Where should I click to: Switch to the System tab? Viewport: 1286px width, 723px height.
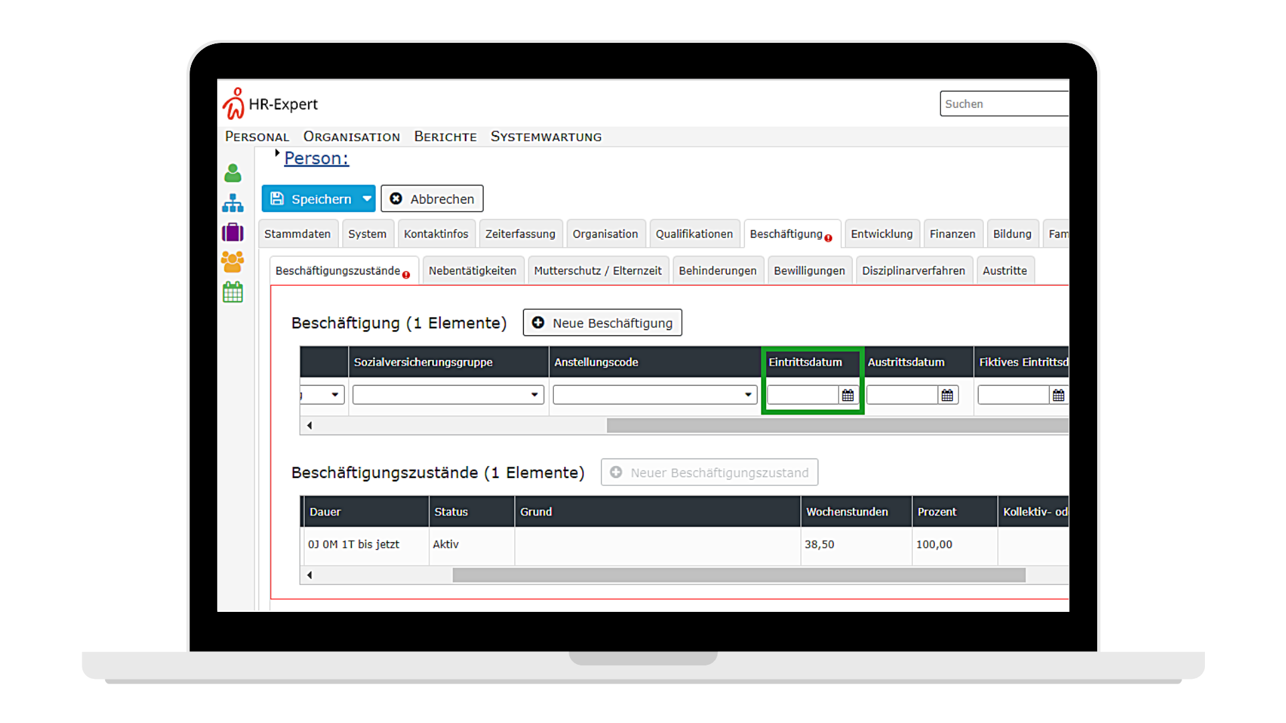click(367, 234)
